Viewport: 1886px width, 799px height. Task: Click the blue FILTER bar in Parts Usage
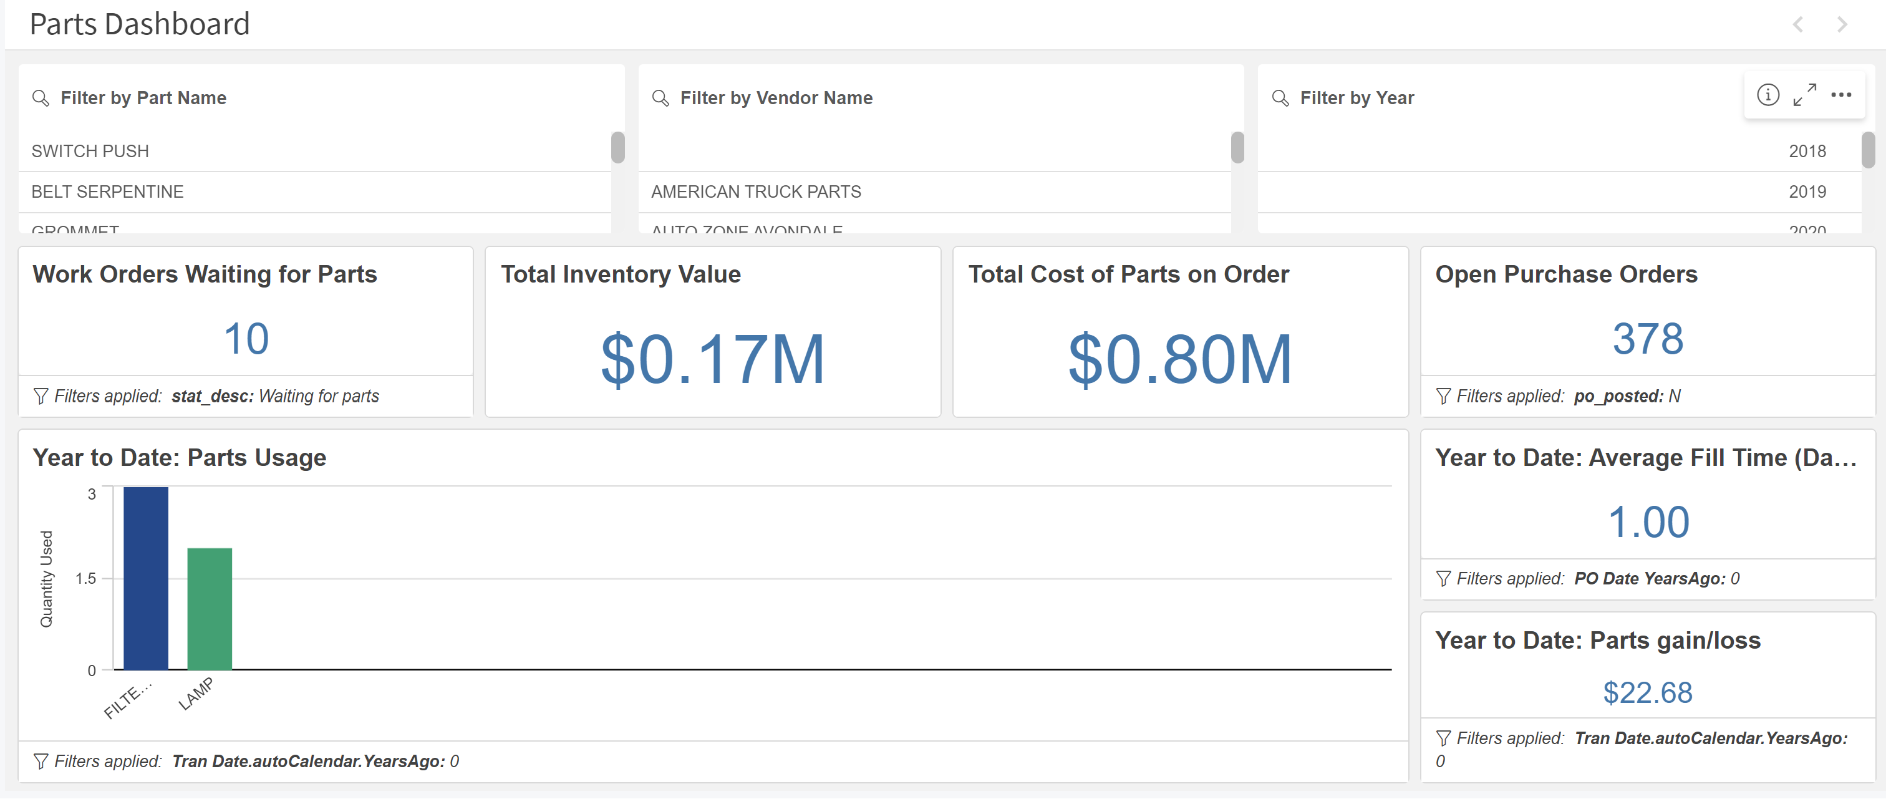pyautogui.click(x=146, y=579)
